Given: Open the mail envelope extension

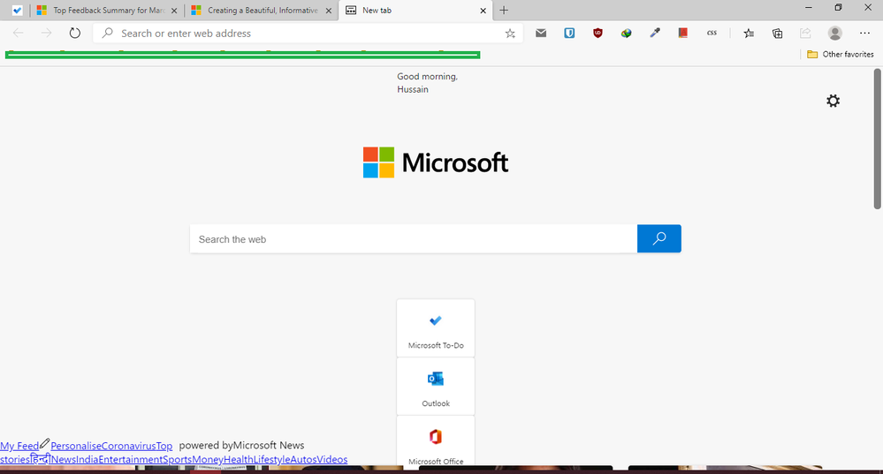Looking at the screenshot, I should coord(541,34).
